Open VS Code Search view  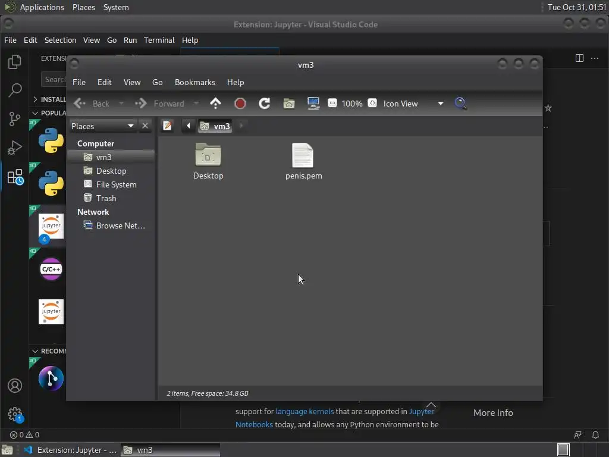tap(15, 90)
